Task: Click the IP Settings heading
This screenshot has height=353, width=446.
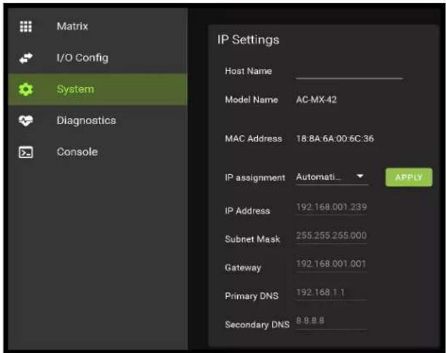Action: (x=248, y=40)
